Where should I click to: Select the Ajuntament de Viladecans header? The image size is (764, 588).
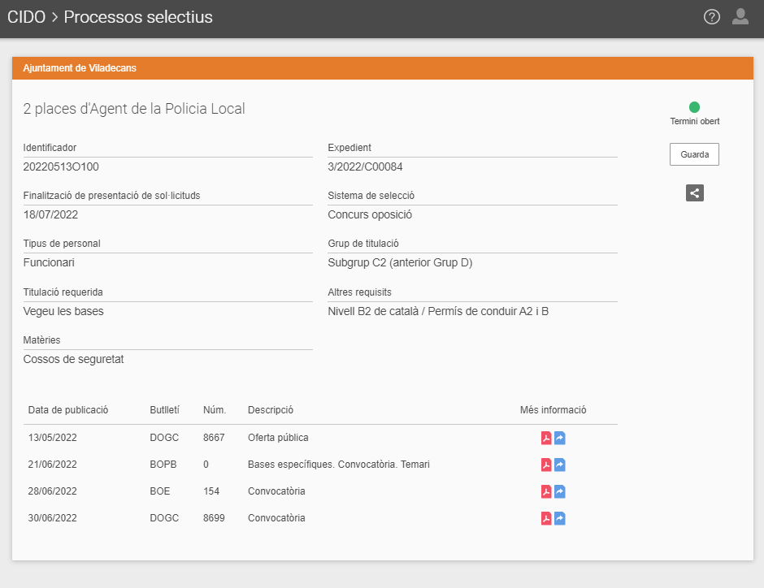(80, 68)
